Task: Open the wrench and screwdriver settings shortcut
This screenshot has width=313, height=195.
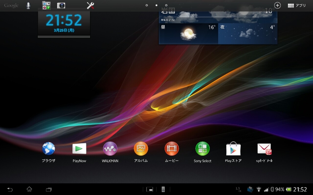Action: [x=90, y=5]
